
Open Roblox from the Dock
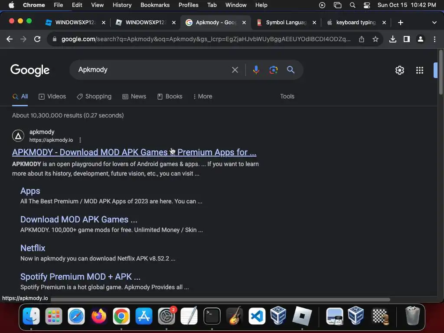(x=302, y=316)
